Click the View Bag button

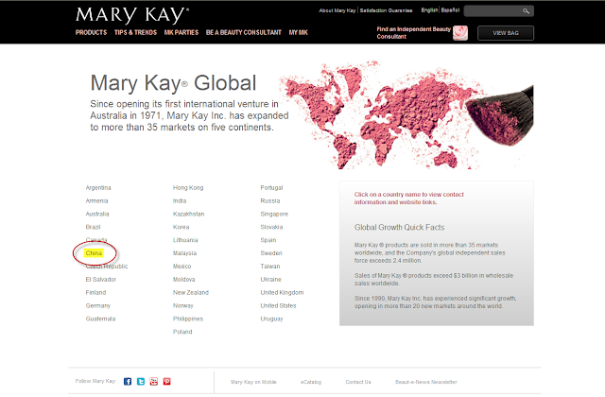(x=506, y=33)
